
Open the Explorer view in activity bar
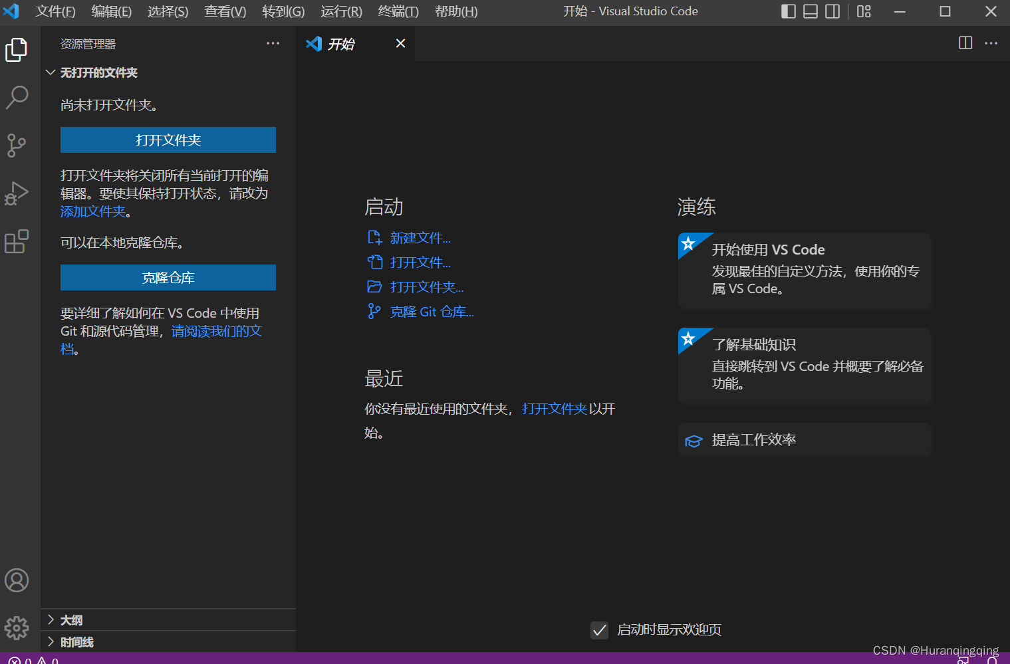(x=17, y=50)
